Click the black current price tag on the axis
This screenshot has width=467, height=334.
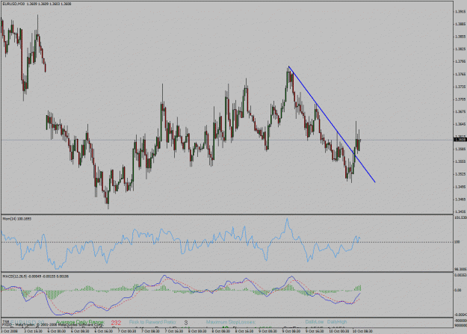point(460,140)
